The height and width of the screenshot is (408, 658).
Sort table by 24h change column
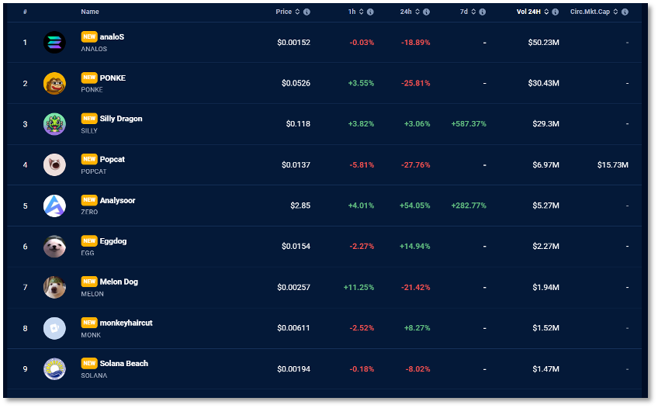[407, 12]
